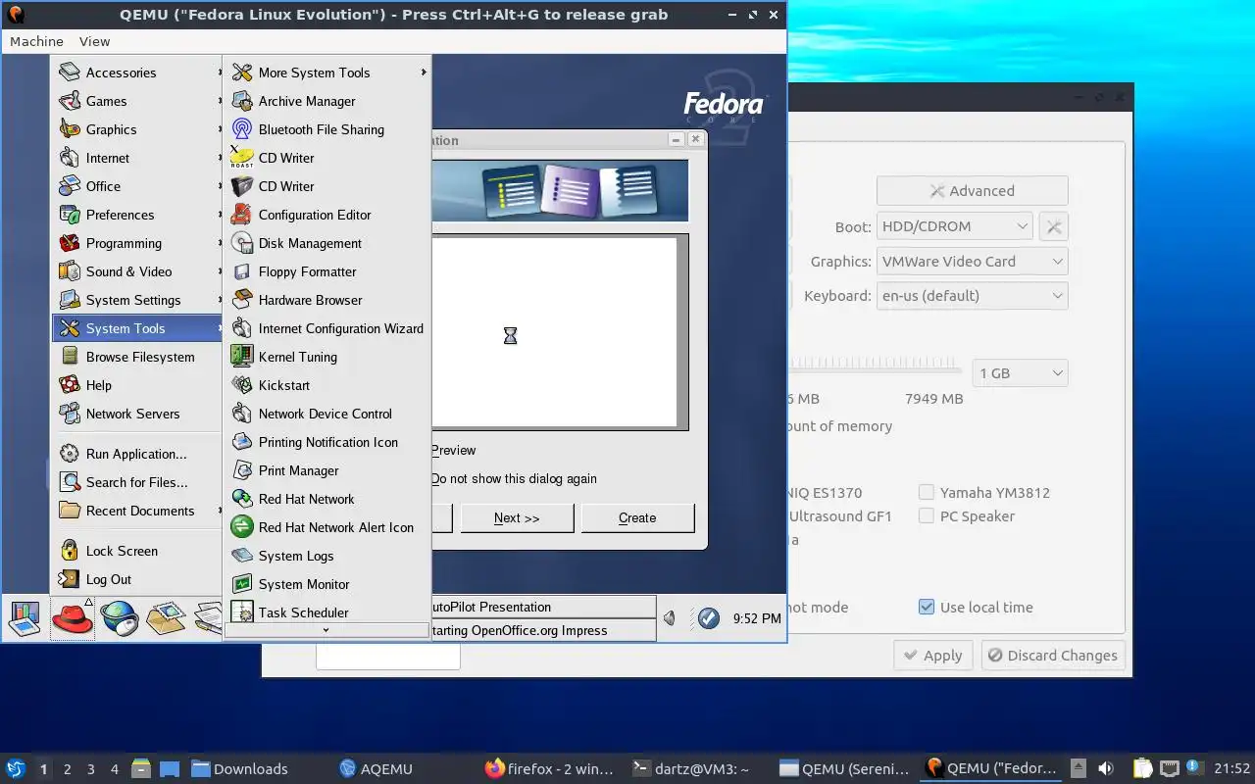This screenshot has height=784, width=1255.
Task: Toggle Yamaha YM3812 checkbox in AQEMU
Action: [x=926, y=492]
